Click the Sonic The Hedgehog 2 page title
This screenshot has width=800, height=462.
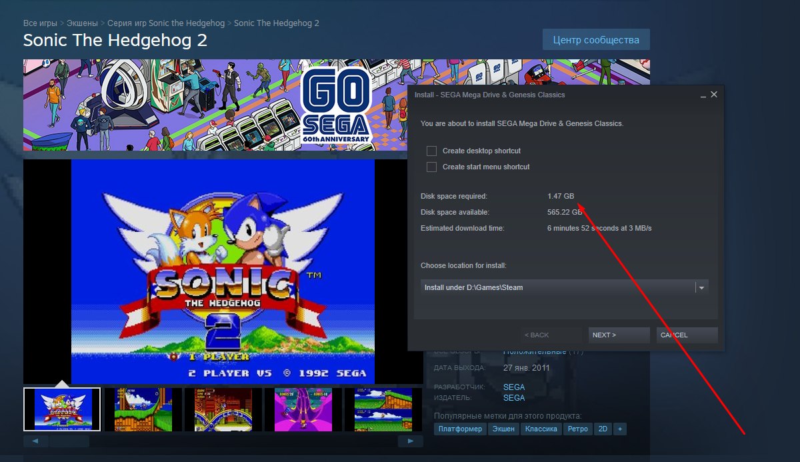[115, 40]
